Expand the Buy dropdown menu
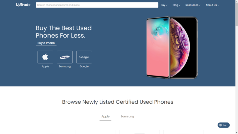The width and height of the screenshot is (238, 134). click(x=164, y=5)
